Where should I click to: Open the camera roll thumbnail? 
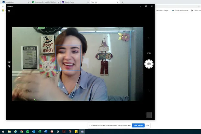[149, 115]
